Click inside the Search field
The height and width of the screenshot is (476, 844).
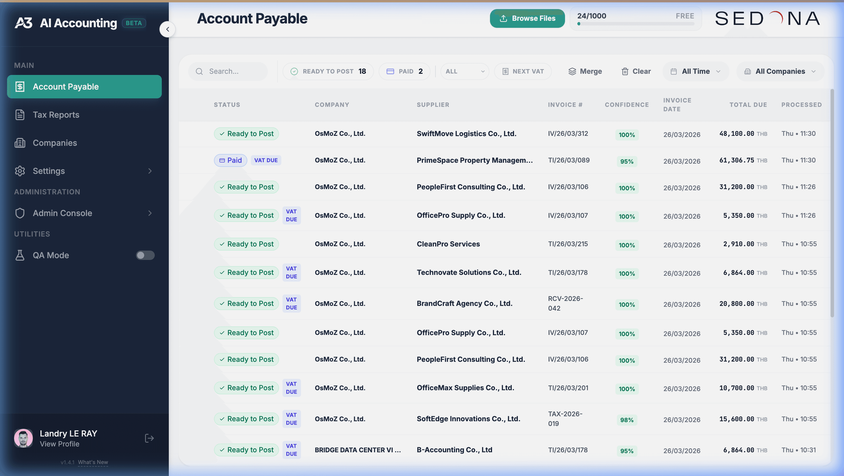click(x=229, y=71)
